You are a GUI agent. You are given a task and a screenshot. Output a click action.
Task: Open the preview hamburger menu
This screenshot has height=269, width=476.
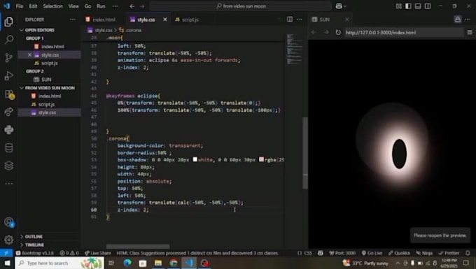(x=470, y=32)
